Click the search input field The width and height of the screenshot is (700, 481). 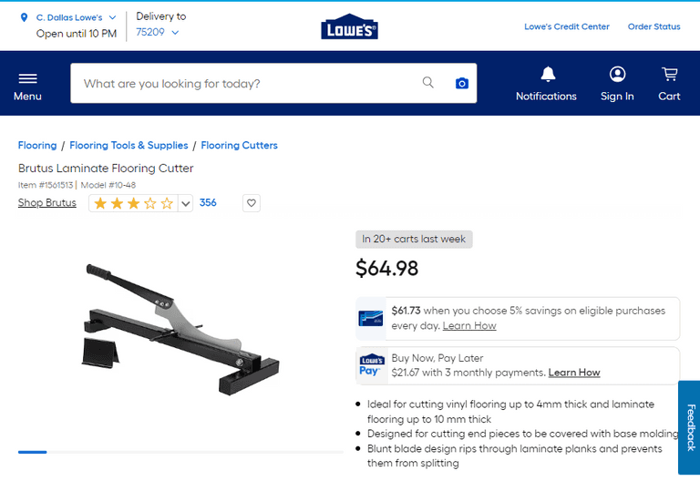246,84
